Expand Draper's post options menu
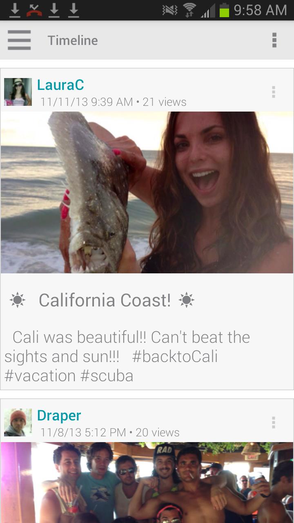294x523 pixels. pos(274,422)
